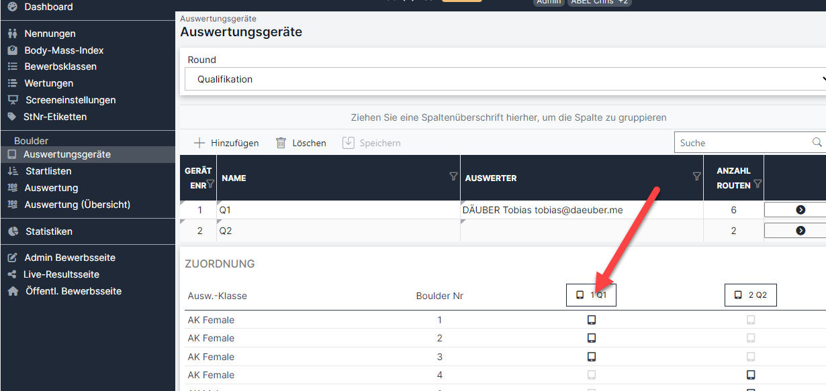Open the Live-Resultsseite link
The width and height of the screenshot is (826, 391).
click(62, 274)
